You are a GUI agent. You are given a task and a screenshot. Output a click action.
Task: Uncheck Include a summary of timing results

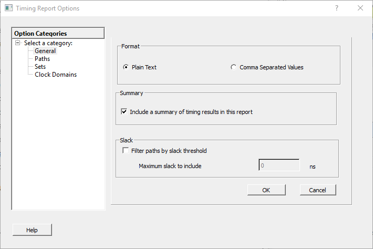pyautogui.click(x=125, y=112)
